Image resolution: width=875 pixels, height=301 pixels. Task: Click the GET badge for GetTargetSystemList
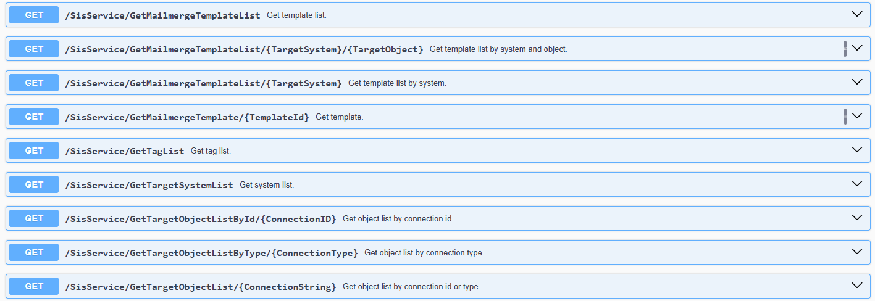[34, 184]
